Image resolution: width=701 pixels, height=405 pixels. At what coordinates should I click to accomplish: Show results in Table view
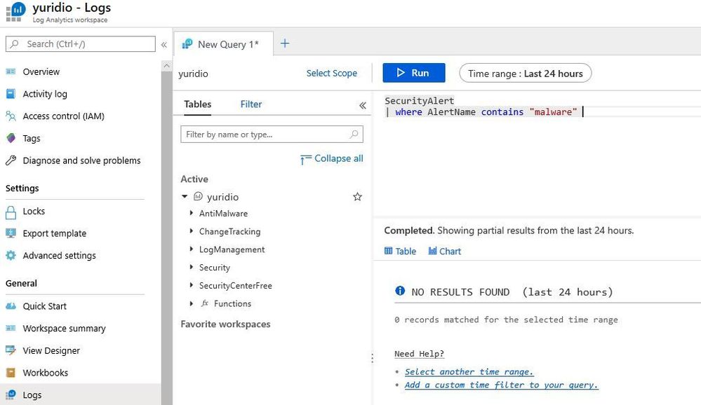[401, 251]
